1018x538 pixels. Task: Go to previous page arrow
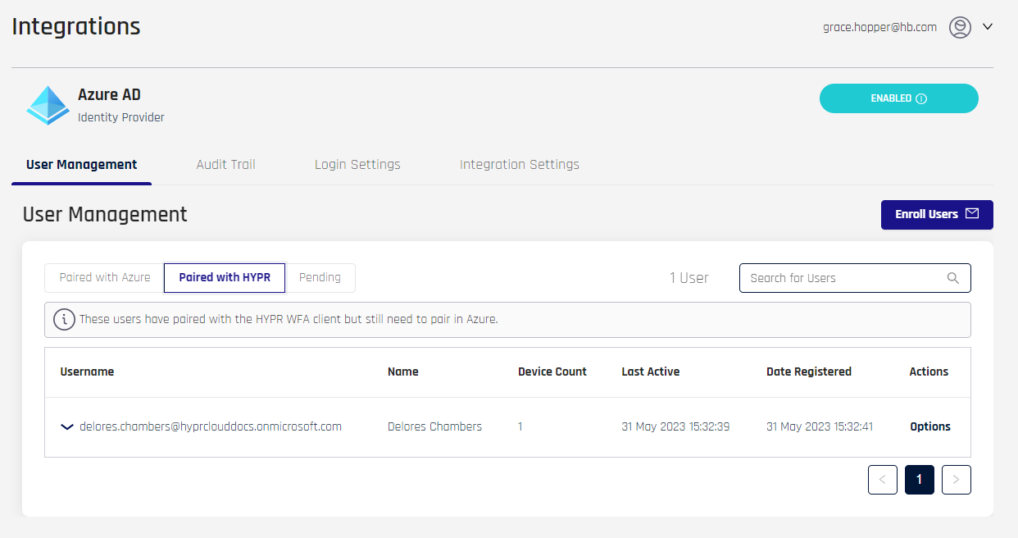[x=883, y=480]
